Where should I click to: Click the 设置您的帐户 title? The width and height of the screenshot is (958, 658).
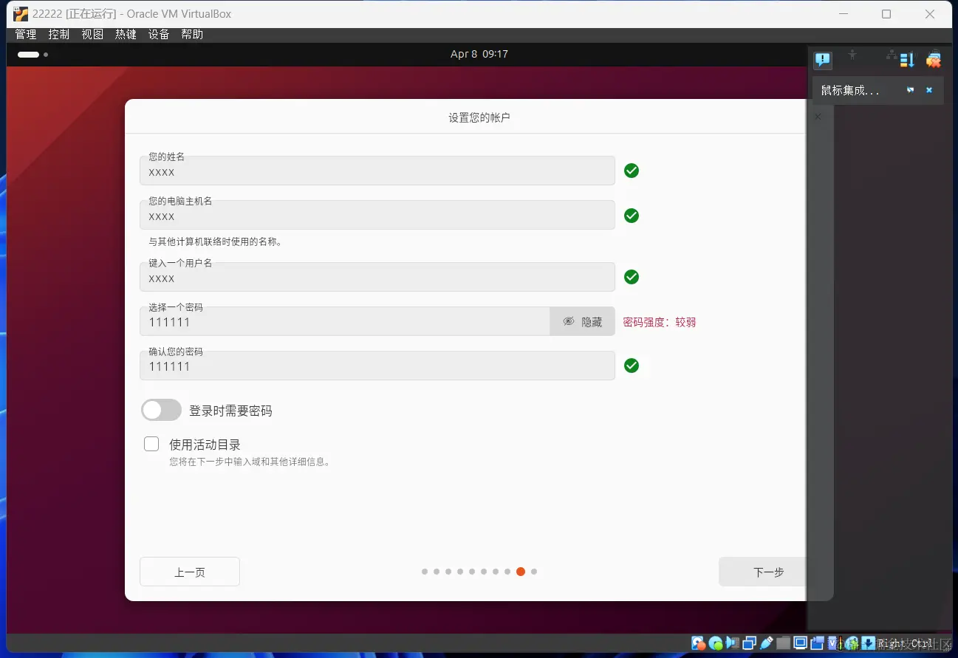pyautogui.click(x=479, y=117)
